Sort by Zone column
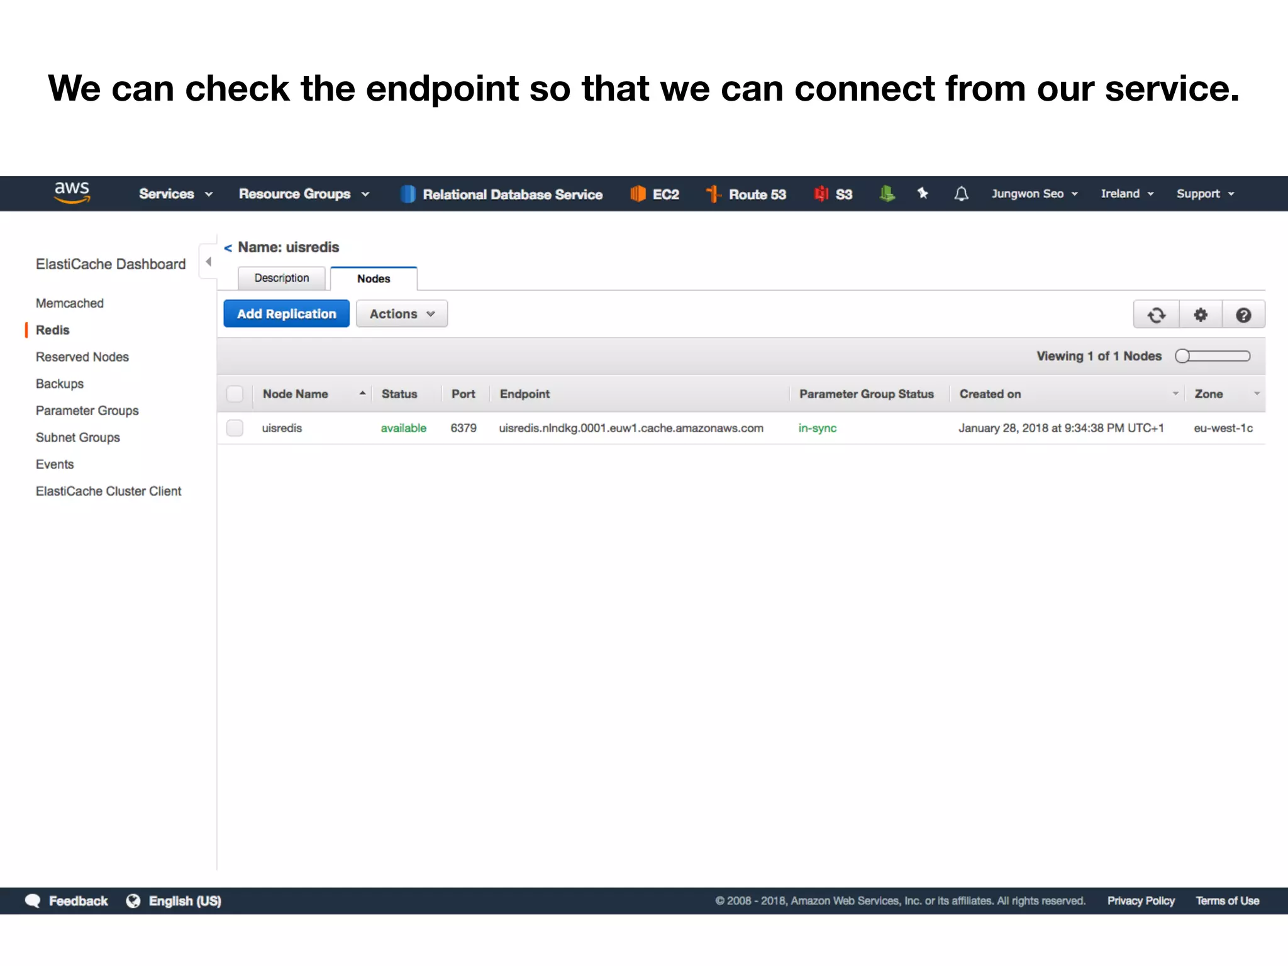 point(1226,394)
